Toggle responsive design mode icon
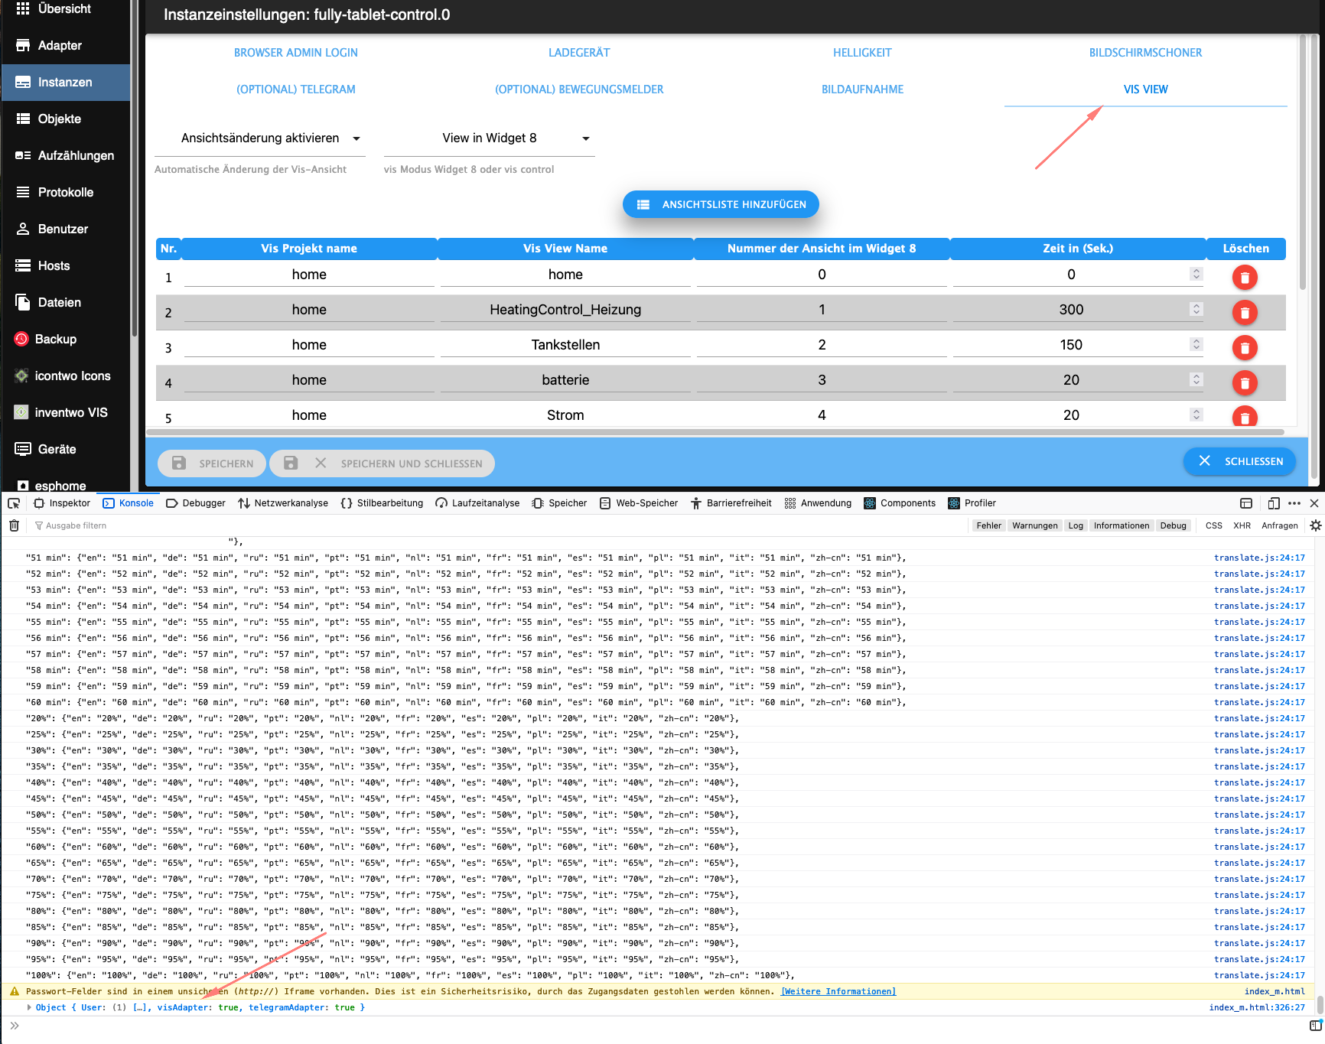Viewport: 1325px width, 1044px height. (1274, 503)
